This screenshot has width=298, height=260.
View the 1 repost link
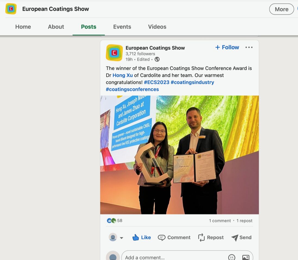click(x=244, y=221)
